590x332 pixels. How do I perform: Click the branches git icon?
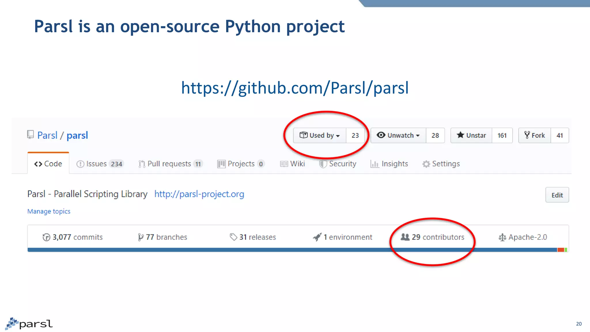pyautogui.click(x=141, y=237)
